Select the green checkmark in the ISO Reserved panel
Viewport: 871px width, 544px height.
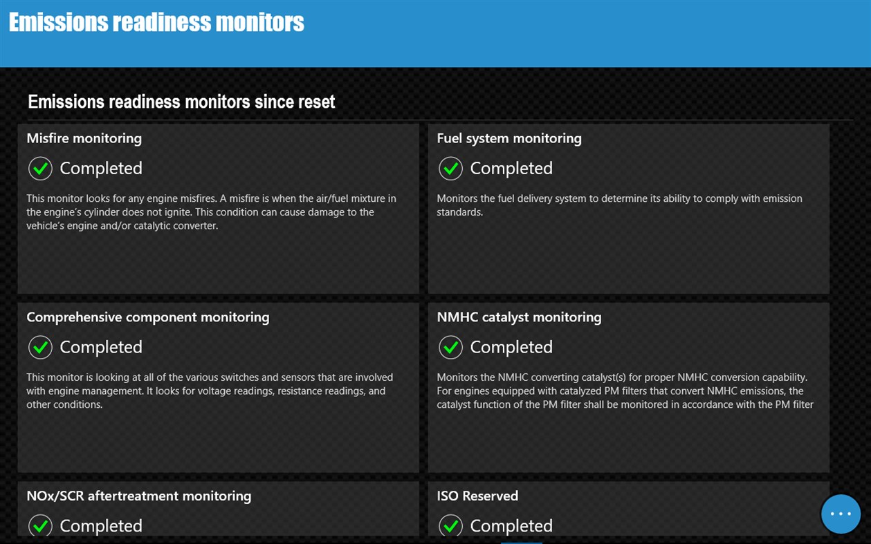click(x=450, y=525)
